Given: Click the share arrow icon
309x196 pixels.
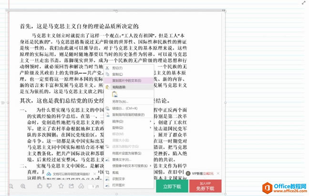Looking at the screenshot, I should pos(71,186).
